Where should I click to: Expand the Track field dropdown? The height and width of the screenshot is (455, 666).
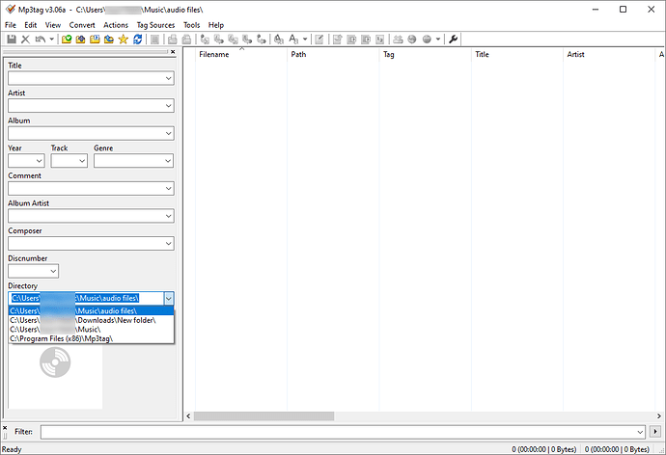(x=82, y=161)
